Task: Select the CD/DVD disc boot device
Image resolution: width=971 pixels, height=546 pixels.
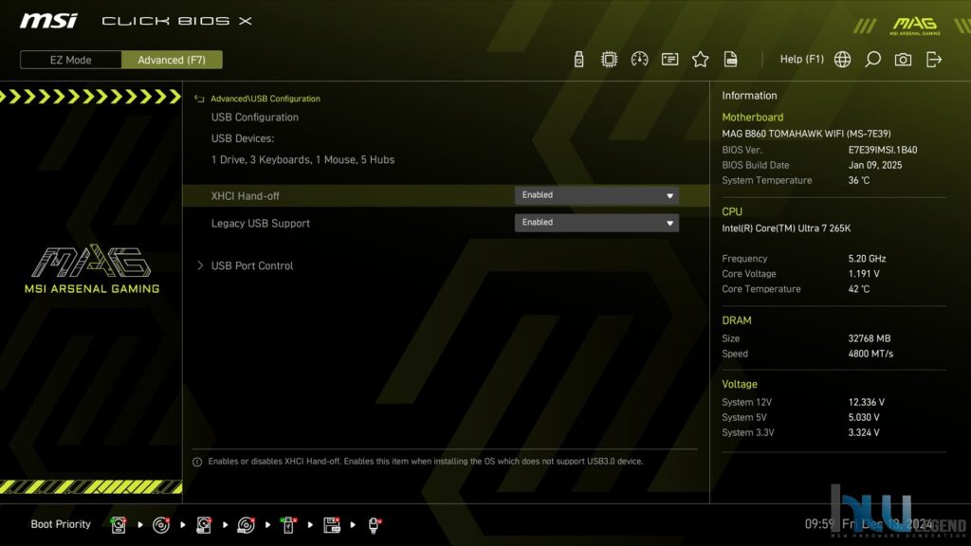Action: coord(161,525)
